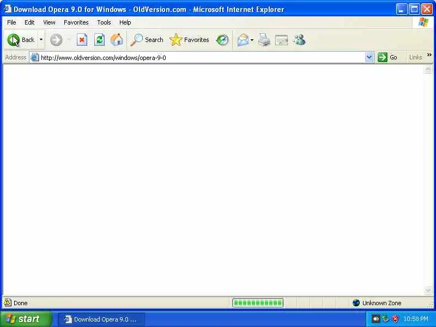Click the page icon in address bar
This screenshot has height=327, width=436.
click(34, 58)
